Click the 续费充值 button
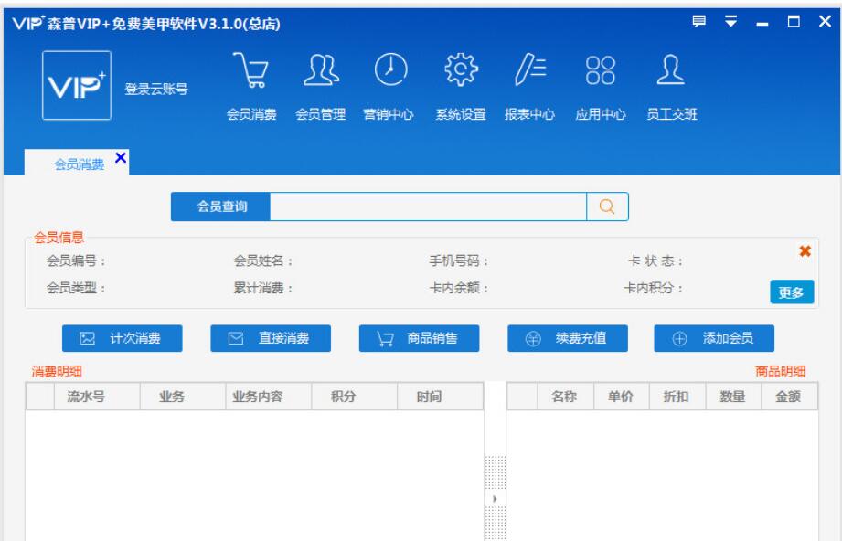The height and width of the screenshot is (541, 842). (568, 338)
